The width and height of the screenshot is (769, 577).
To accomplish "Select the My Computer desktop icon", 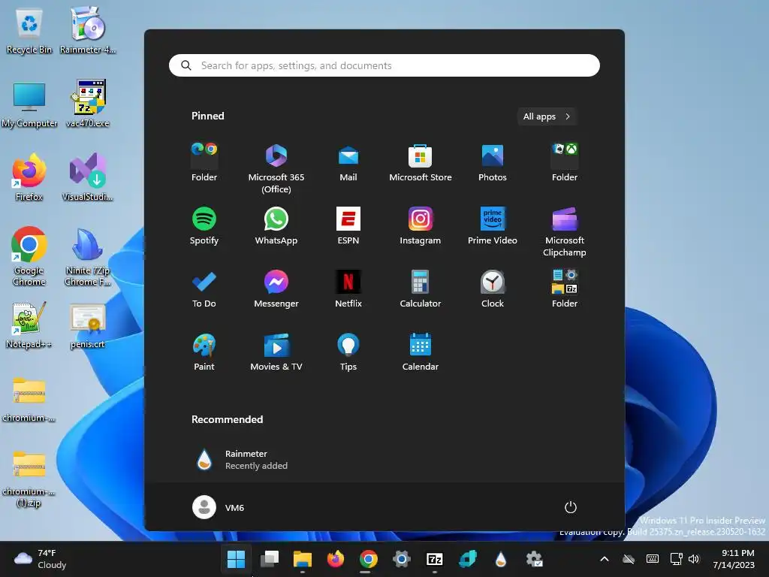I will click(x=29, y=104).
